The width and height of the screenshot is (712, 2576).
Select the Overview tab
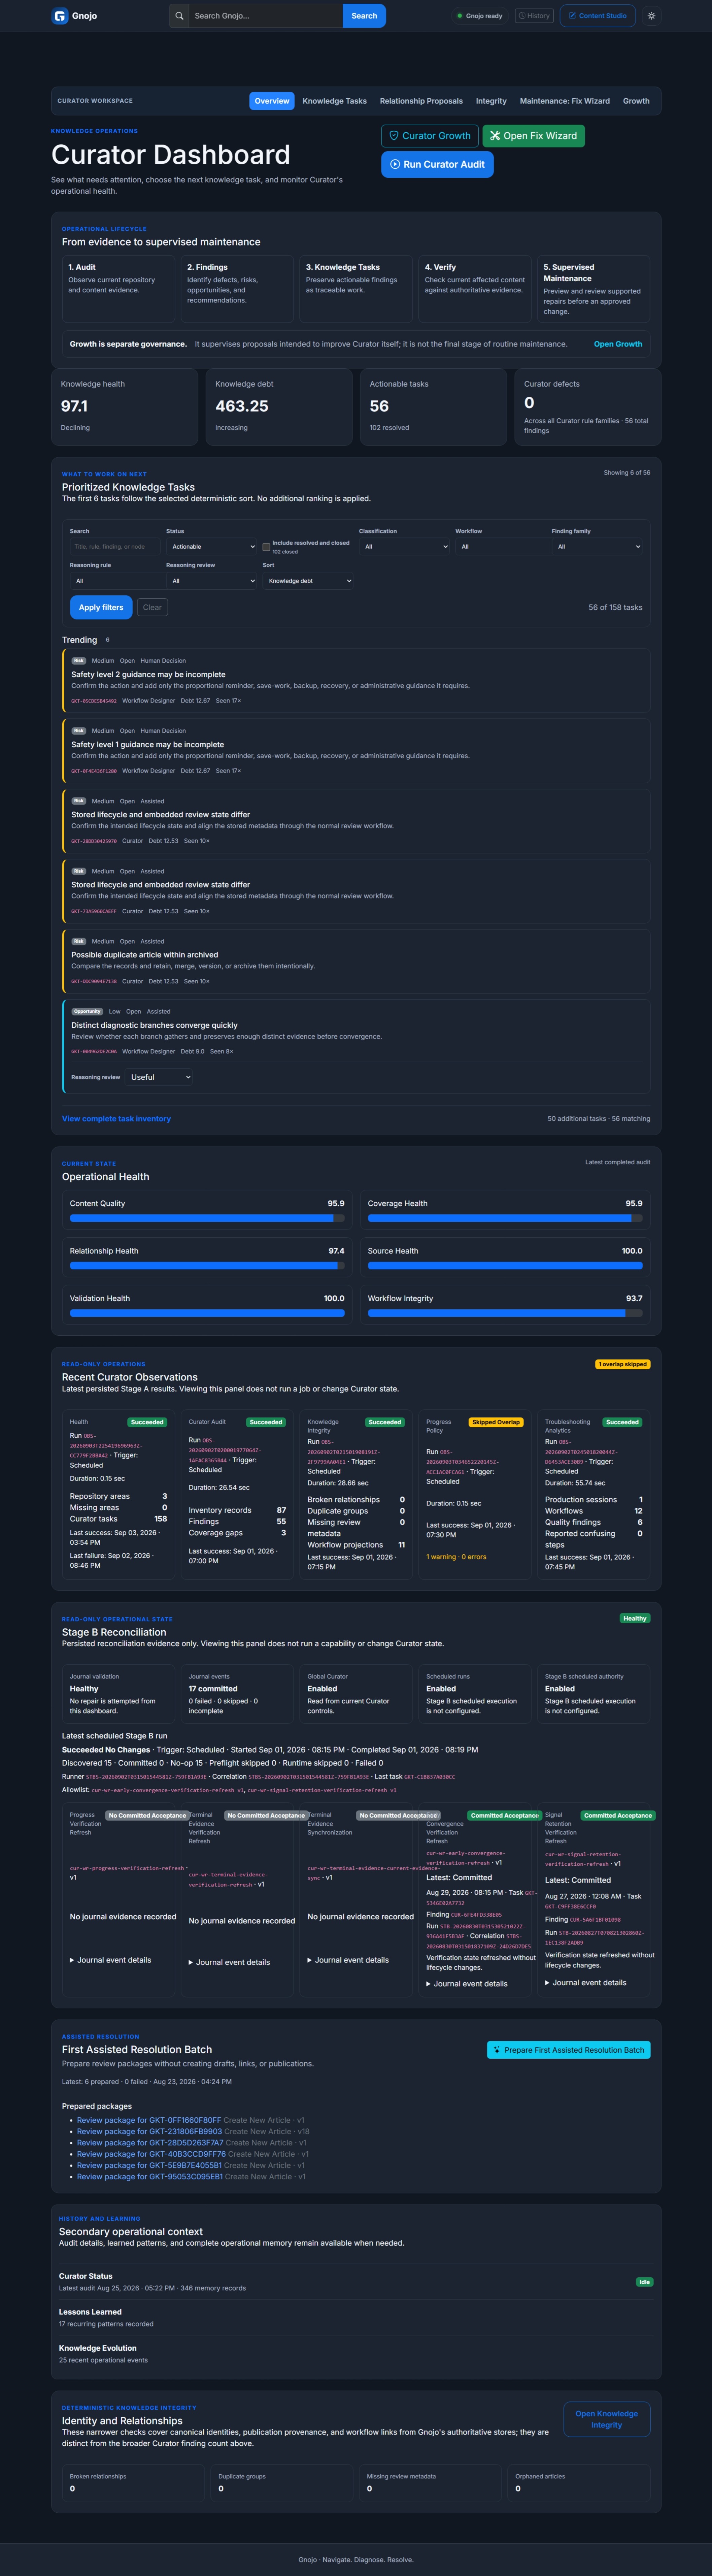click(272, 101)
